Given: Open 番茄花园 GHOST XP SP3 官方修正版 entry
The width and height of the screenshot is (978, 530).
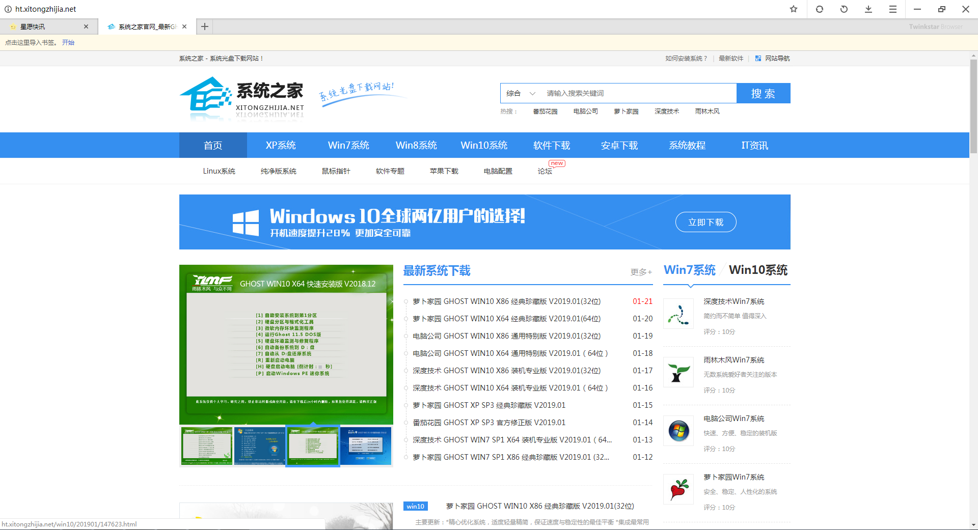Looking at the screenshot, I should click(489, 423).
